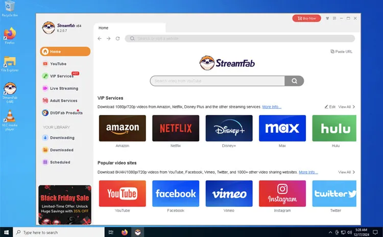Click the Black Friday Sale banner
Screen dimensions: 383x237
coord(65,205)
